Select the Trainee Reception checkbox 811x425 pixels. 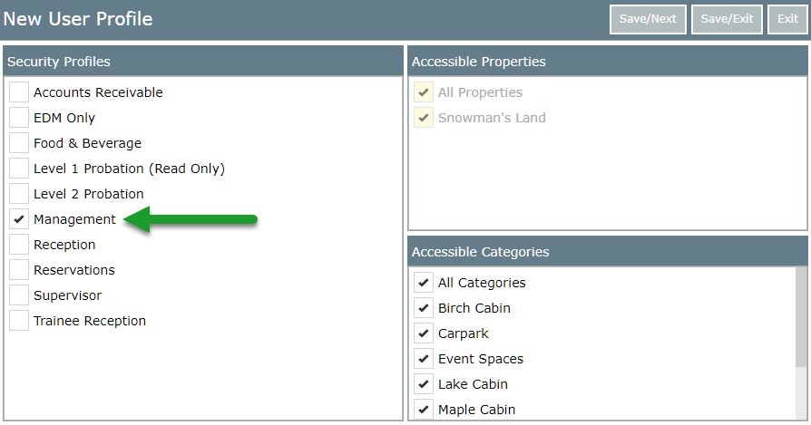(19, 321)
